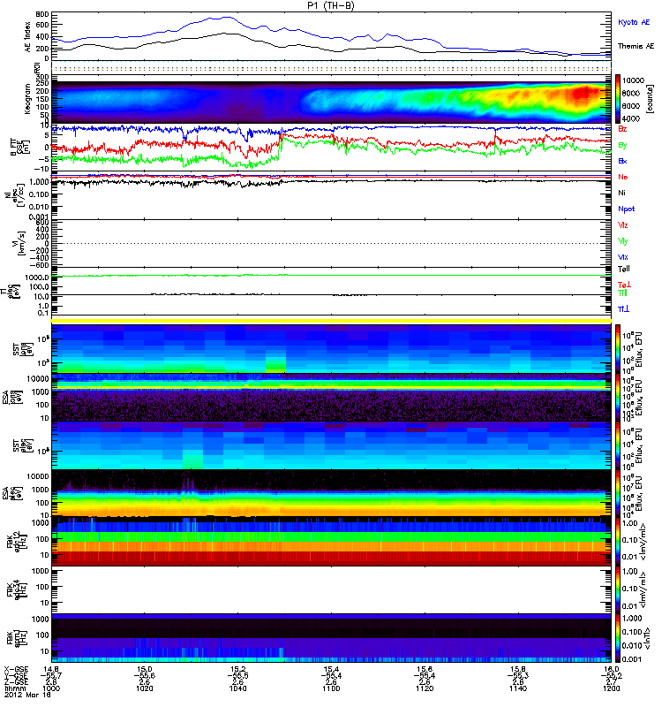Click the red Viz velocity legend label

click(622, 225)
